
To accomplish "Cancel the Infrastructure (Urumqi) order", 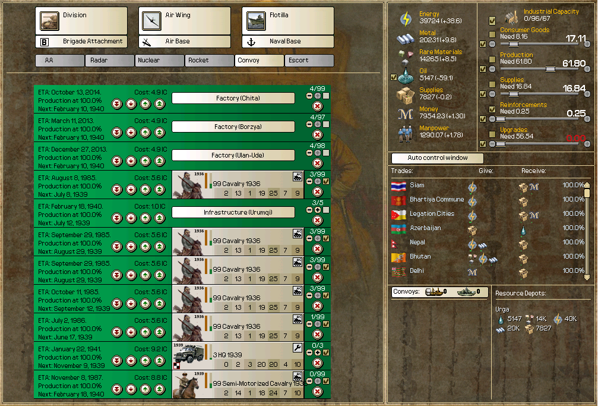I will (x=317, y=221).
